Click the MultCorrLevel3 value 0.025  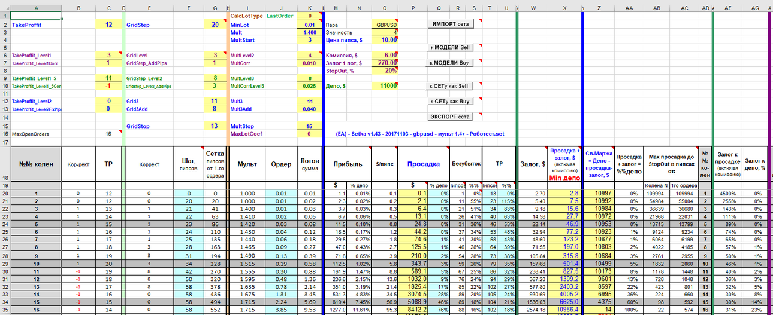pos(309,86)
